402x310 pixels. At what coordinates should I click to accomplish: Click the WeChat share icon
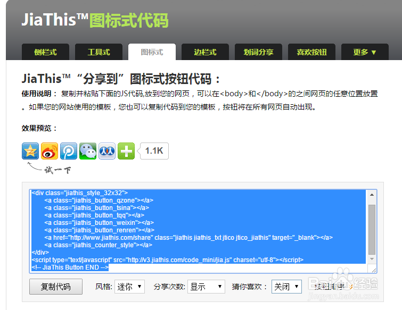tap(88, 151)
